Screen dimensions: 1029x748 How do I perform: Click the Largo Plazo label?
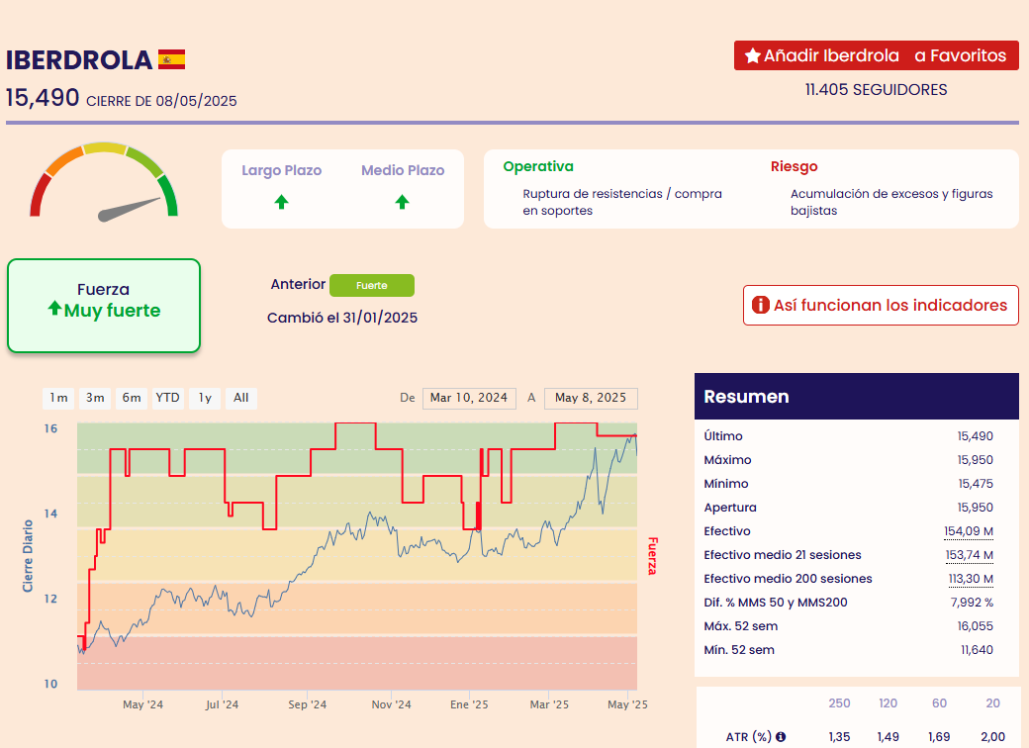coord(282,170)
